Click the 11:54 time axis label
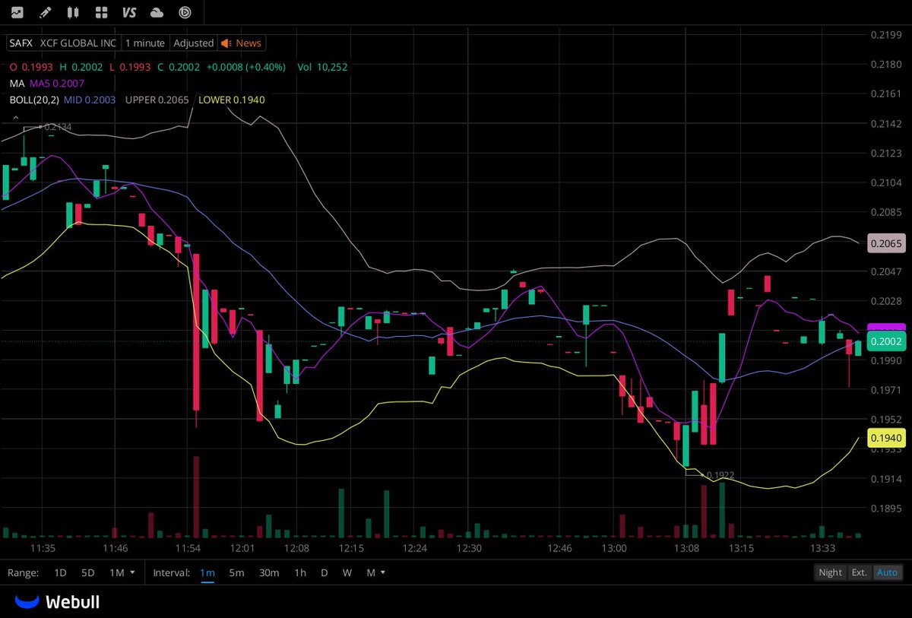Screen dimensions: 912x618 (188, 548)
